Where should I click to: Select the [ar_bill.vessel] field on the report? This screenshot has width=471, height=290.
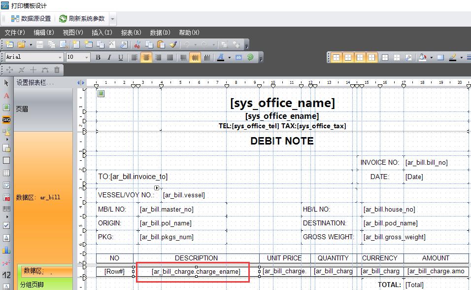(x=184, y=195)
